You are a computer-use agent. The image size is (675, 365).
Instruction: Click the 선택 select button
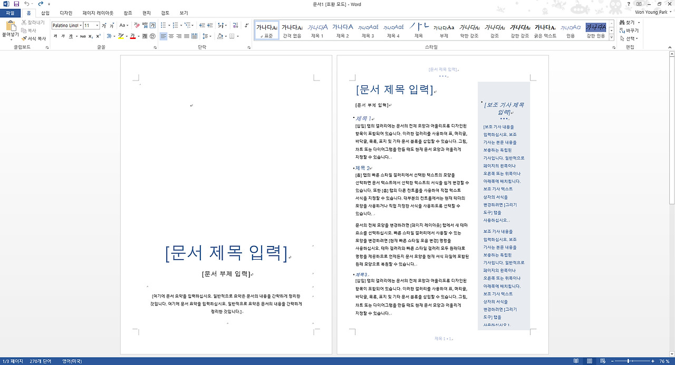click(629, 38)
